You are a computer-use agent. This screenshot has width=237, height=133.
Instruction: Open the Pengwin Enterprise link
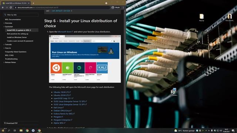tap(63, 120)
